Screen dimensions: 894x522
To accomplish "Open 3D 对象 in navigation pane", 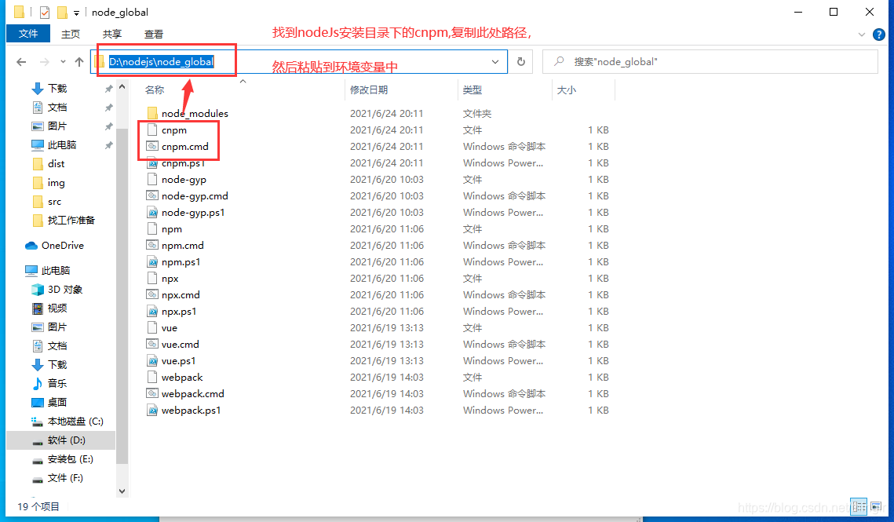I will point(65,289).
